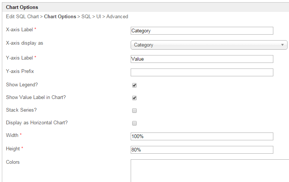The width and height of the screenshot is (289, 182).
Task: Click the dropdown arrow beside Category
Action: click(x=283, y=45)
